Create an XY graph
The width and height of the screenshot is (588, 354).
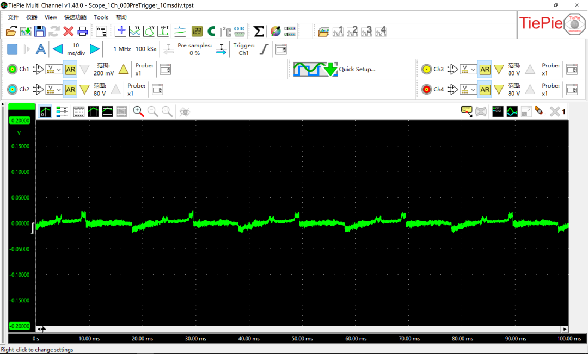[x=149, y=31]
